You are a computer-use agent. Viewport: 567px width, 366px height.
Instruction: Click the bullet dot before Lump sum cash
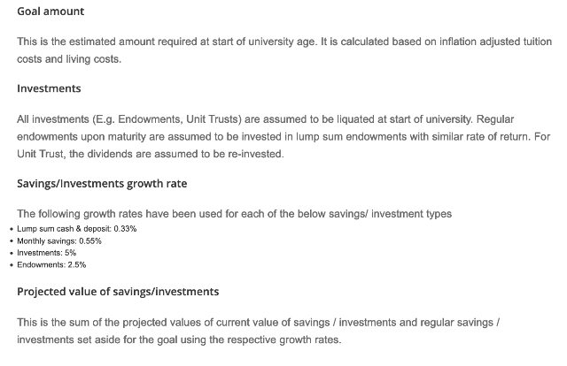12,229
